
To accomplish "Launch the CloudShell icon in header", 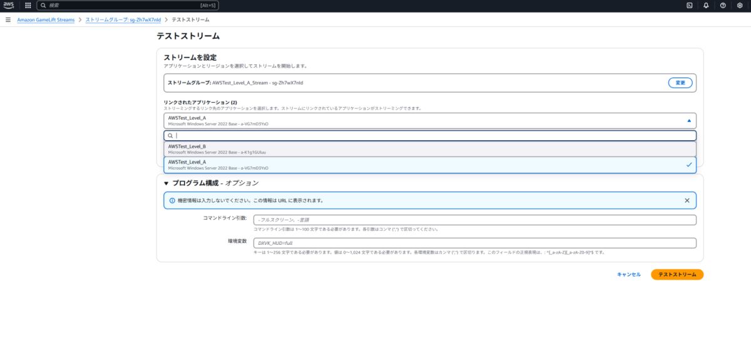I will (x=690, y=5).
